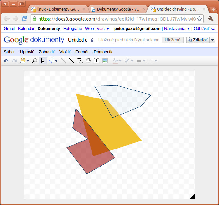
Task: Insert a Text box
Action: tap(97, 61)
